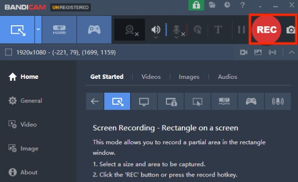
Task: Open the output folder icon
Action: 212,5
